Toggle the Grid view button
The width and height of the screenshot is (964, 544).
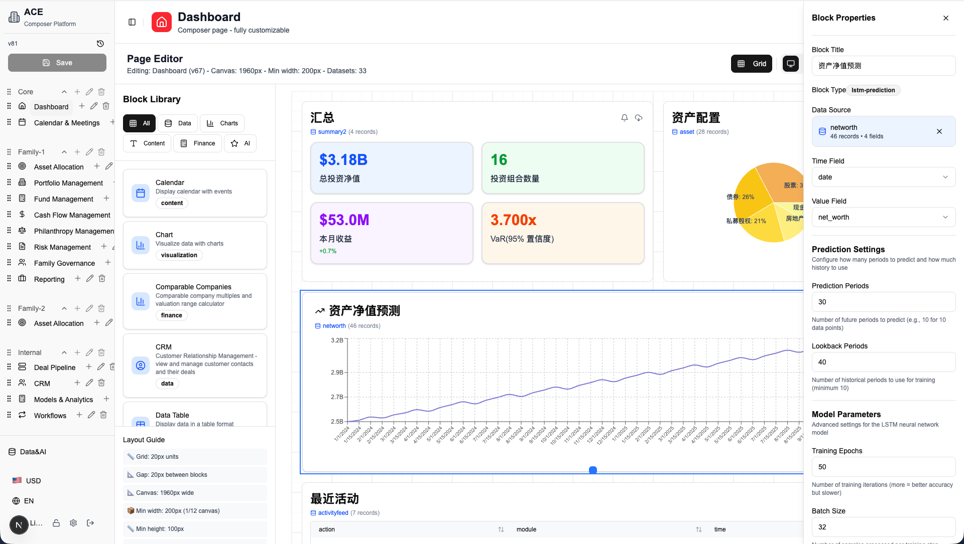[752, 64]
